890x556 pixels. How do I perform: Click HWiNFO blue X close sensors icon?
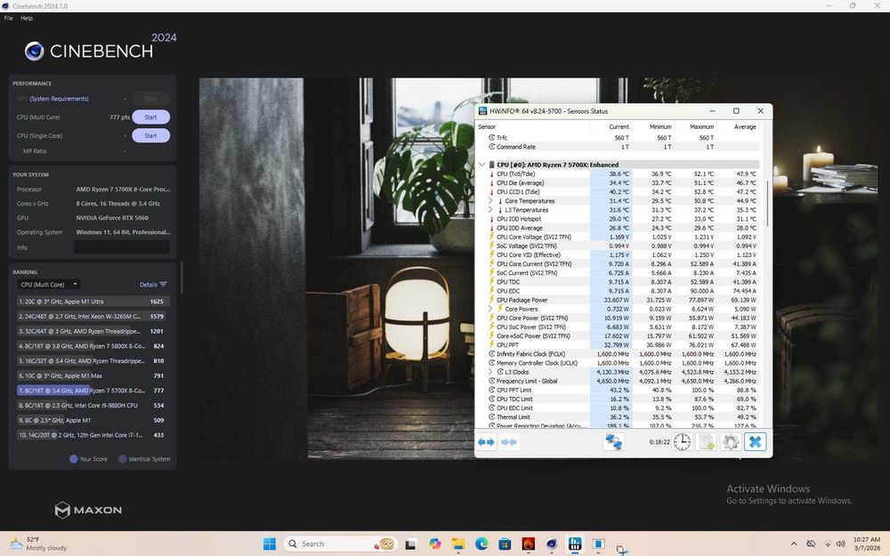755,442
